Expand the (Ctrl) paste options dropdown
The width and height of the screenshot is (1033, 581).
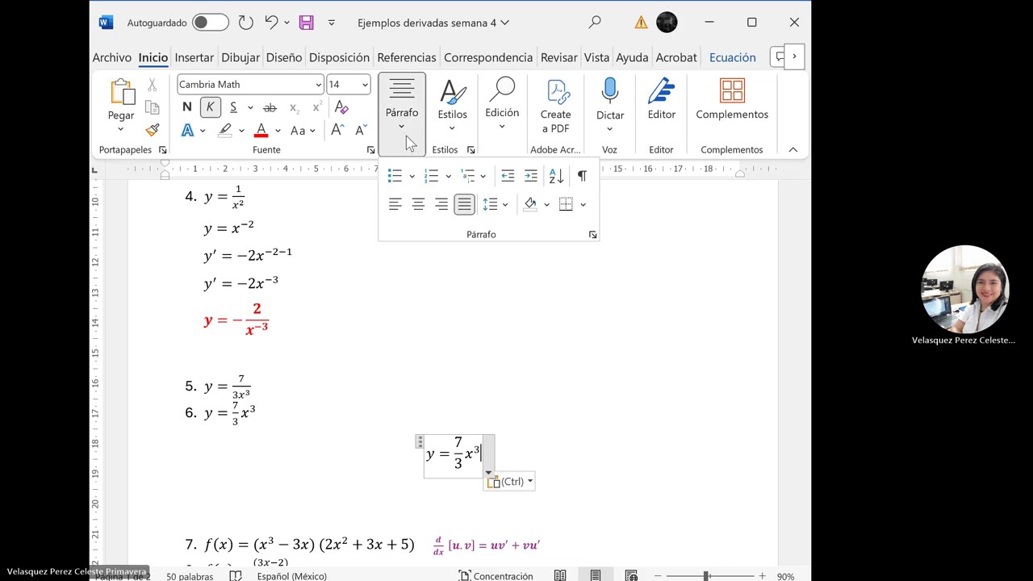529,482
